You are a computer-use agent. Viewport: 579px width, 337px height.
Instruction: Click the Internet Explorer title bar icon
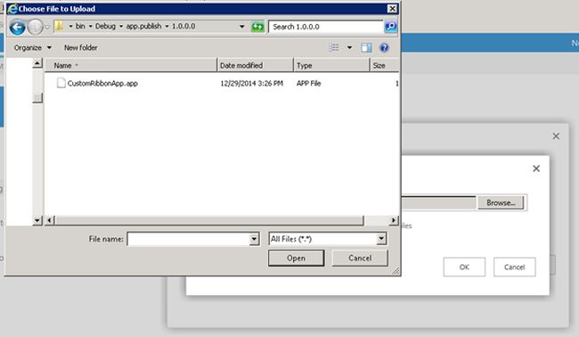click(12, 9)
